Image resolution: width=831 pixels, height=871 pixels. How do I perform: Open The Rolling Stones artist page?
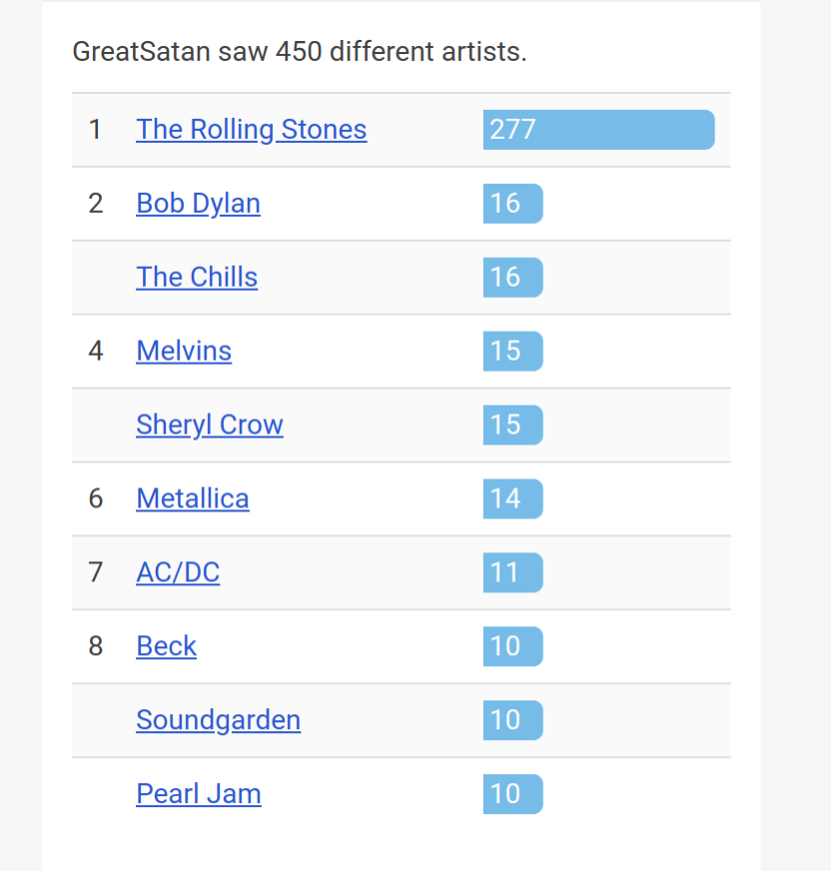pos(251,130)
